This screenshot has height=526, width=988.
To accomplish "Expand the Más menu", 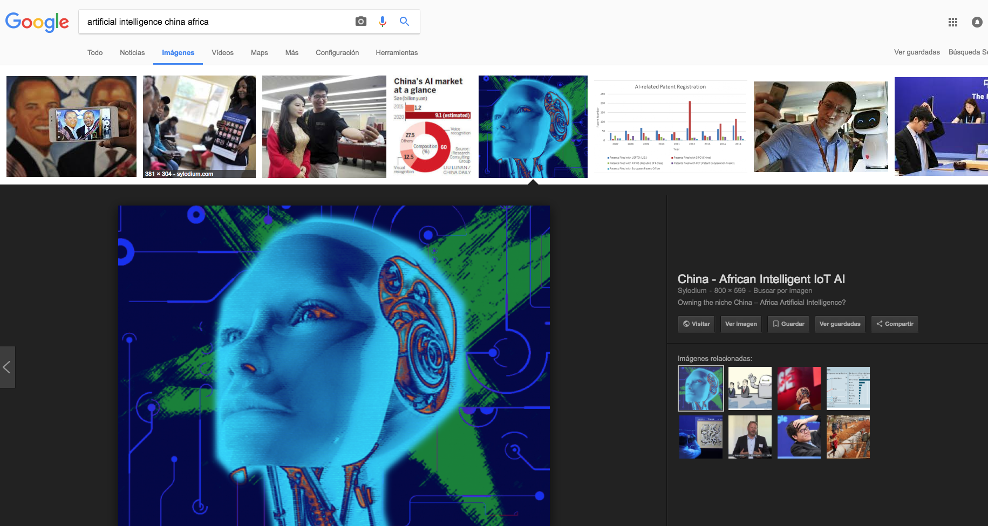I will pyautogui.click(x=292, y=52).
